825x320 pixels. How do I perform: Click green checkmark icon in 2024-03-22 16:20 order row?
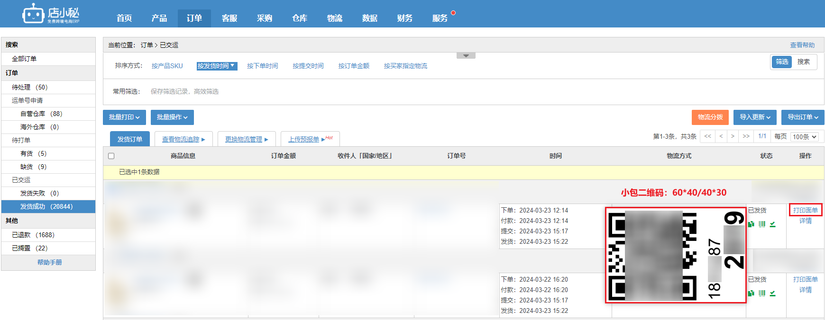(x=773, y=293)
